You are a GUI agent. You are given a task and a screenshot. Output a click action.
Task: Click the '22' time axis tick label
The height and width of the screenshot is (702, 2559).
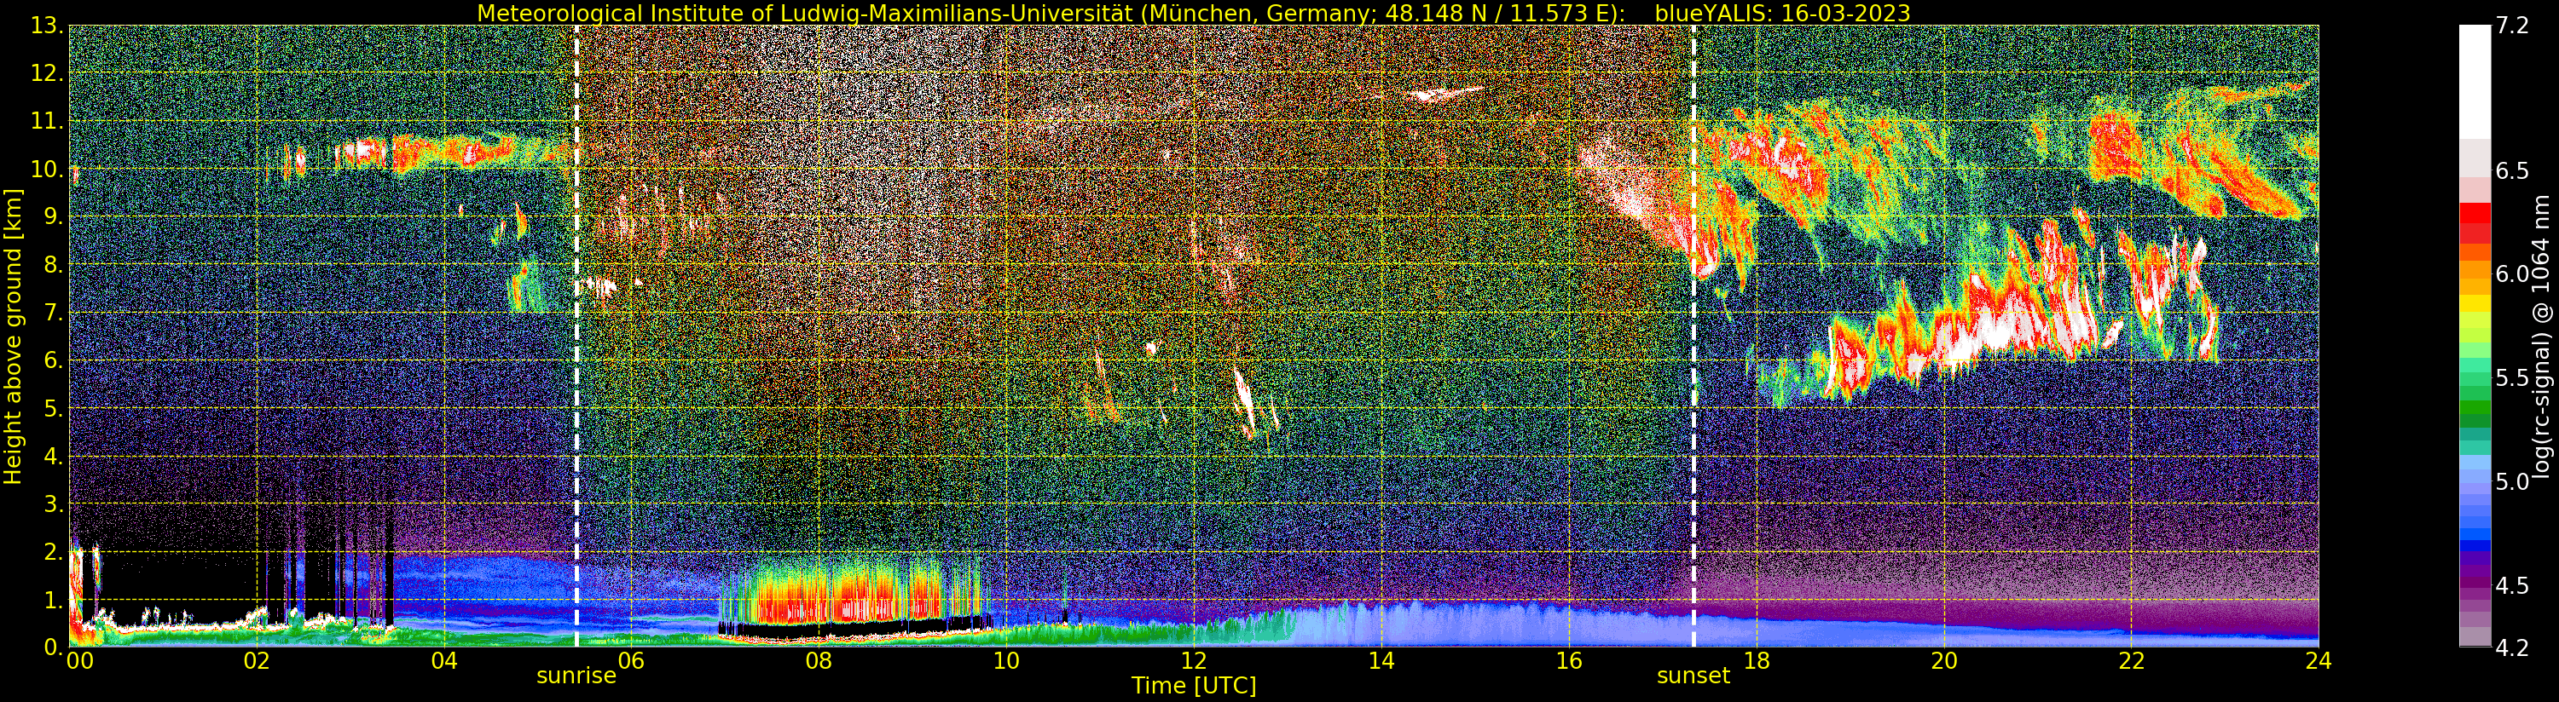click(2131, 661)
